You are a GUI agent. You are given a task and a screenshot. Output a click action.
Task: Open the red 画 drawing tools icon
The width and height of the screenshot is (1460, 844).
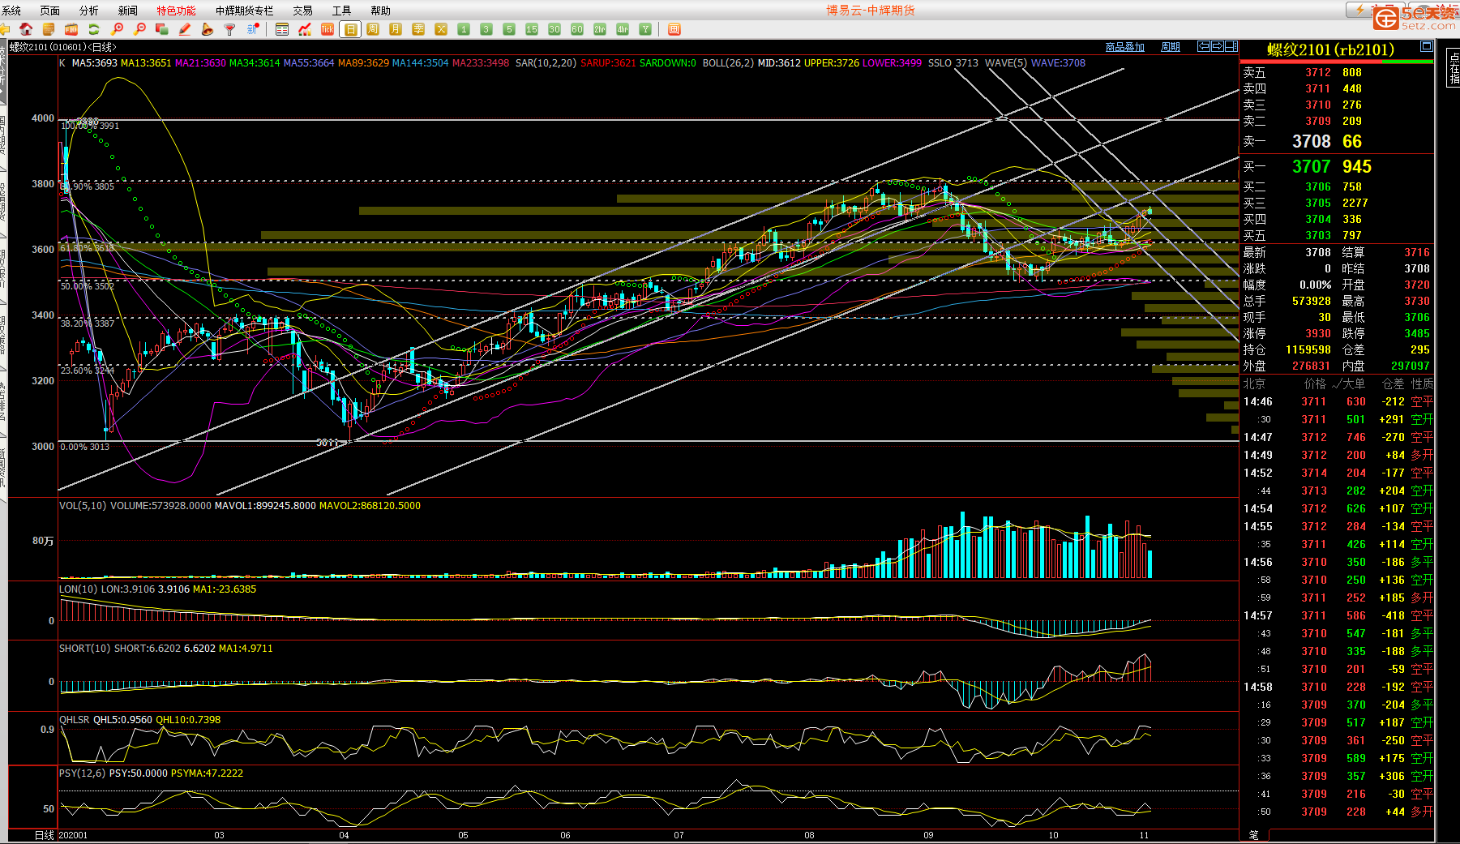point(674,29)
